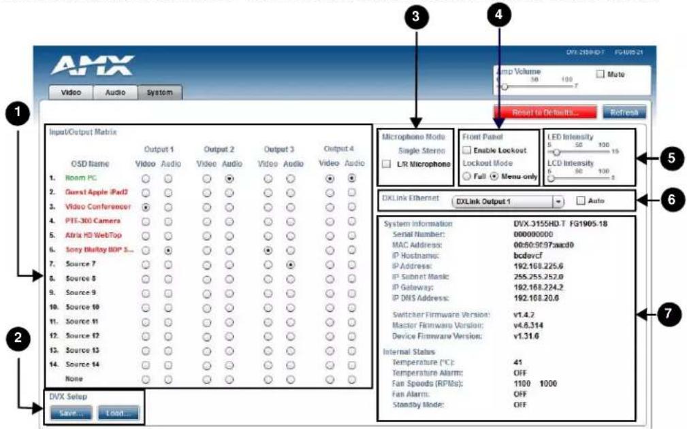Route Sony BluRay audio to Output 1
This screenshot has height=429, width=687.
click(x=167, y=251)
